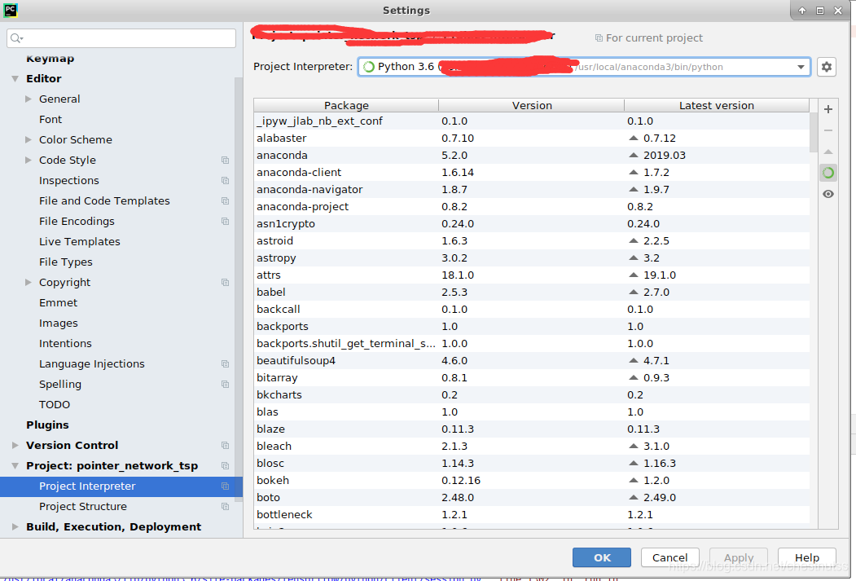The image size is (856, 581).
Task: Select the Emmet tree item
Action: 58,302
